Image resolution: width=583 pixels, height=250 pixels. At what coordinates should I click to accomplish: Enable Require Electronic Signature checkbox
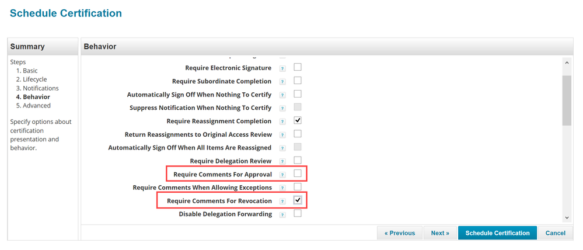(298, 67)
